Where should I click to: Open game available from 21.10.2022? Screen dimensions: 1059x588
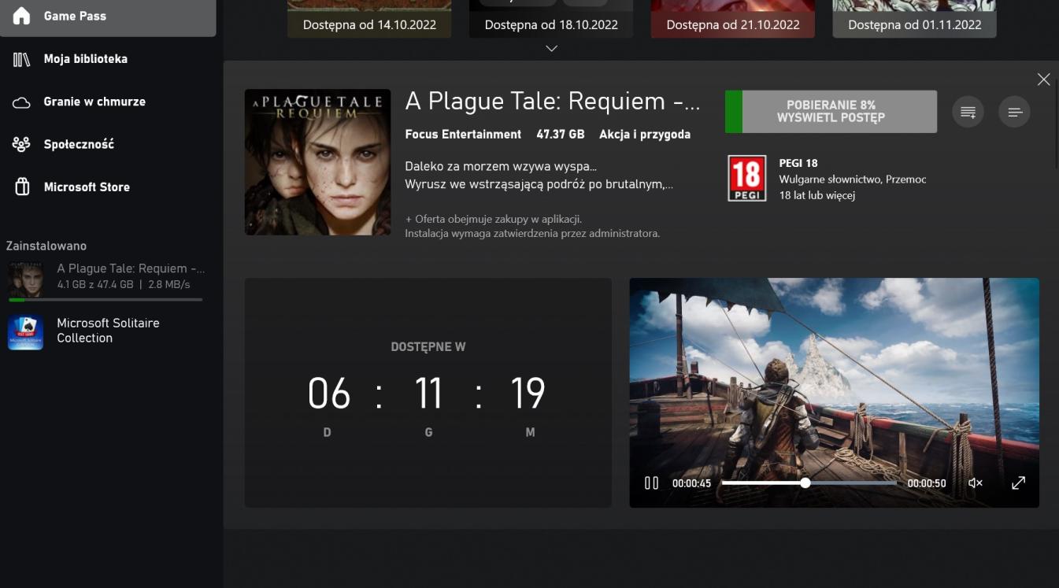tap(732, 19)
